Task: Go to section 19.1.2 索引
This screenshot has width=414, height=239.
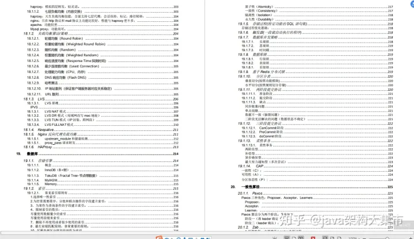Action: click(101, 188)
